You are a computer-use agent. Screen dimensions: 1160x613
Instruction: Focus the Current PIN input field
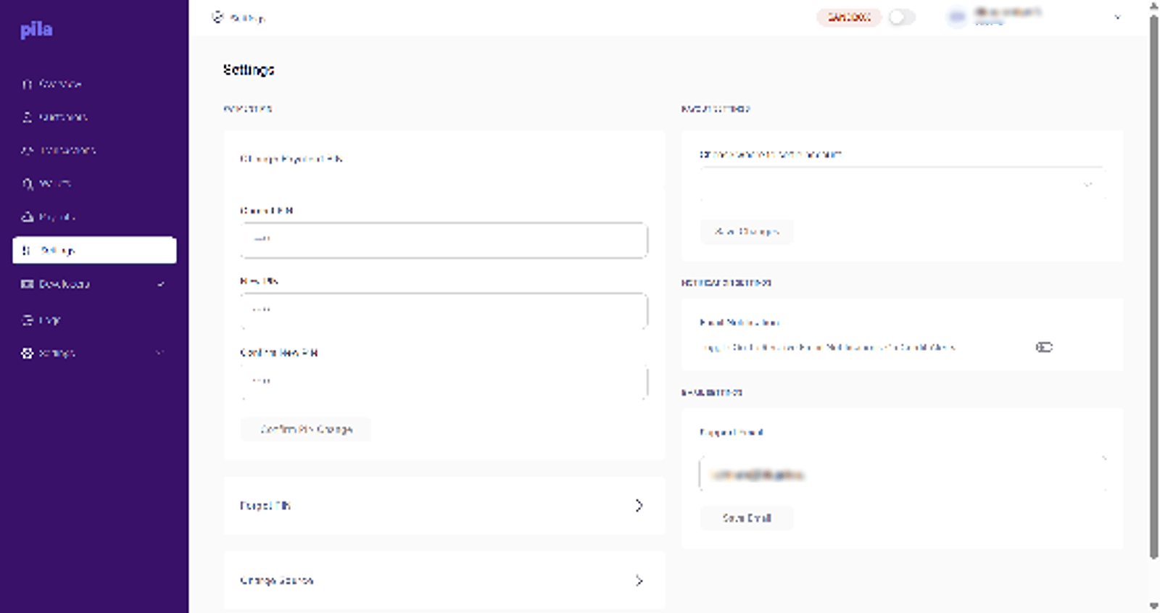point(444,240)
